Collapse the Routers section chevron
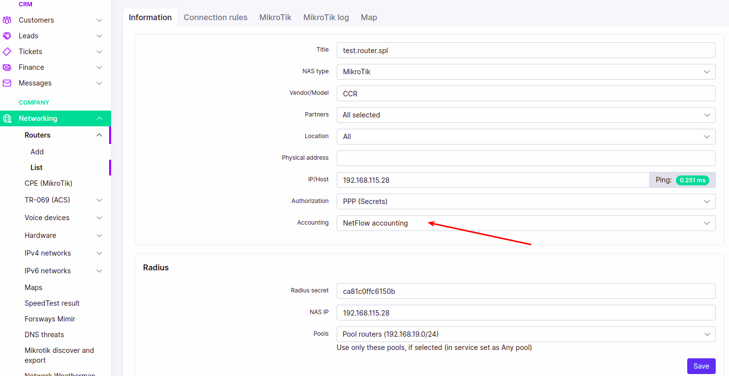Screen dimensions: 729x376 click(x=99, y=135)
